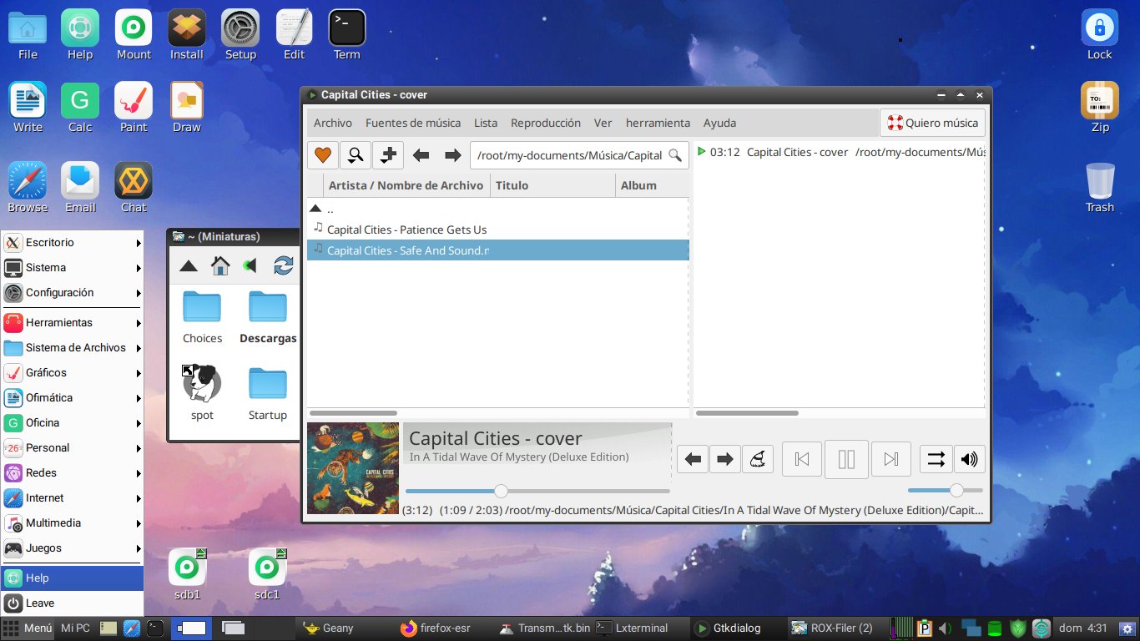1140x641 pixels.
Task: Click the search magnifier toolbar button
Action: [356, 155]
